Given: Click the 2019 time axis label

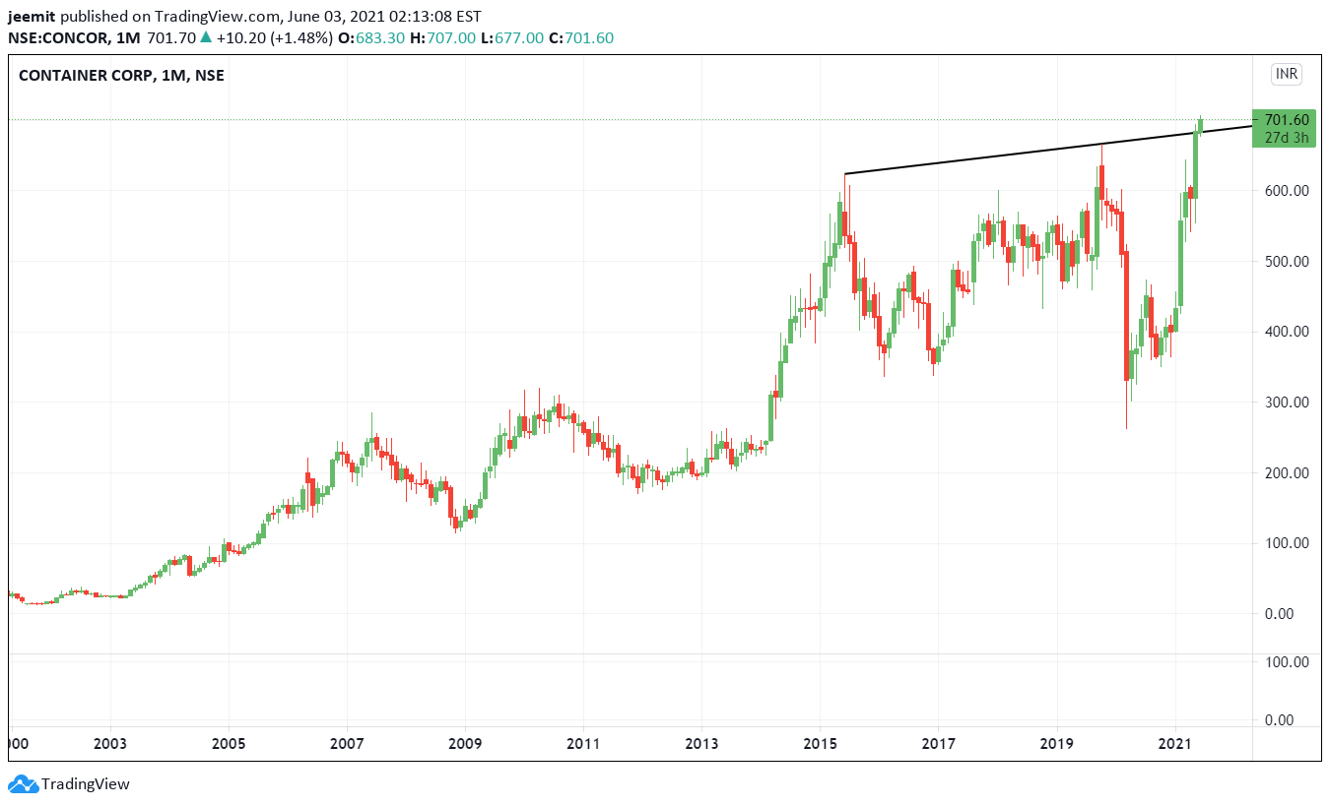Looking at the screenshot, I should [1057, 743].
